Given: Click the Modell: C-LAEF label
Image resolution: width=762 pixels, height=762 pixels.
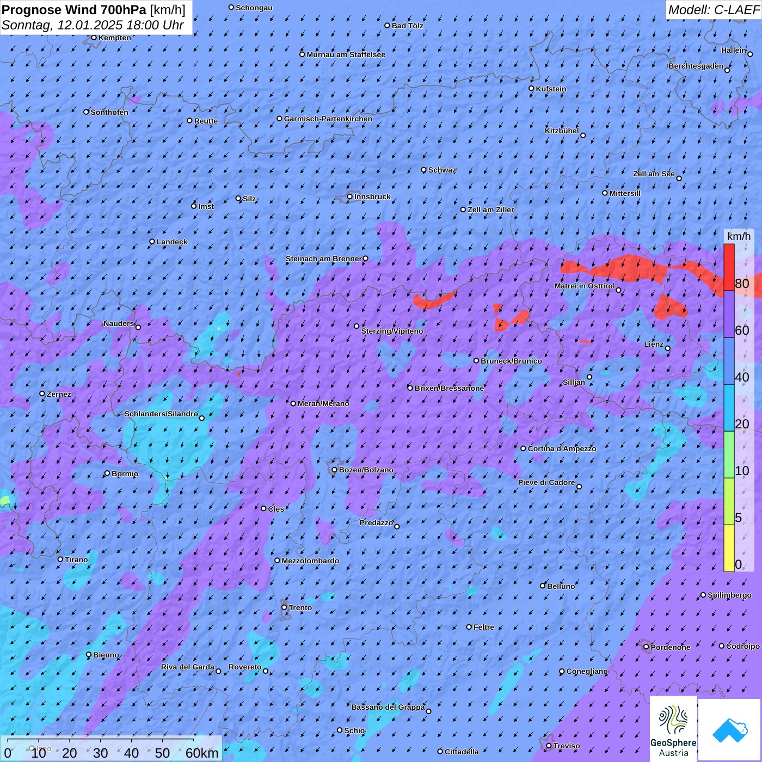Looking at the screenshot, I should click(714, 10).
